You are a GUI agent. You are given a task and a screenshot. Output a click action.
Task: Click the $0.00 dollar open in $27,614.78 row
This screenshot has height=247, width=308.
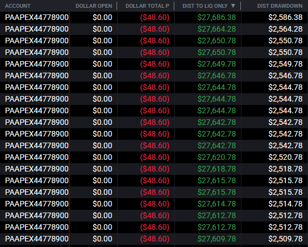coord(102,204)
